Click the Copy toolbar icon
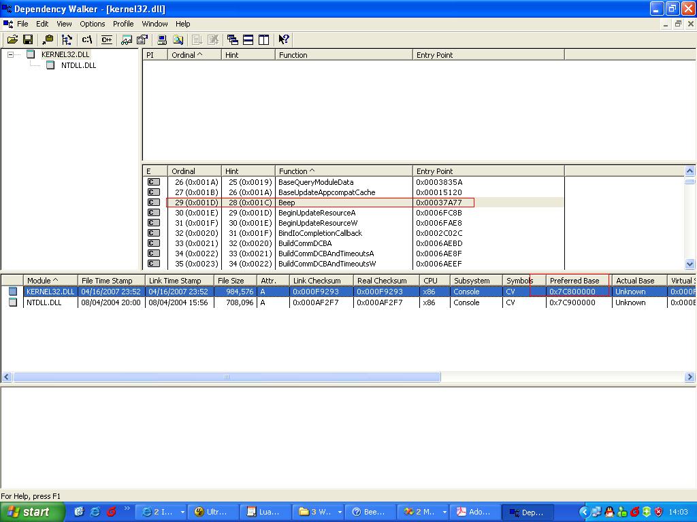 click(x=48, y=39)
